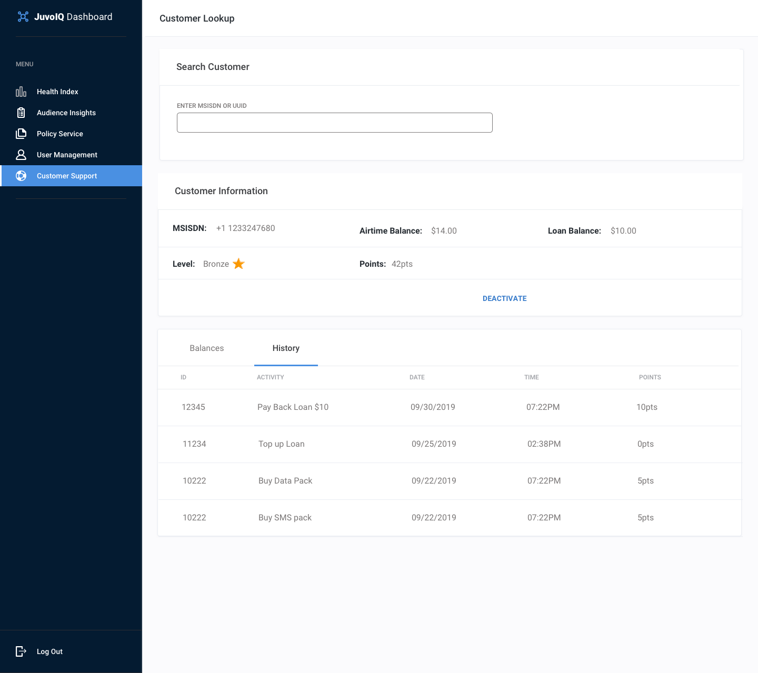Click the 0pts points value
This screenshot has height=673, width=758.
click(x=645, y=444)
